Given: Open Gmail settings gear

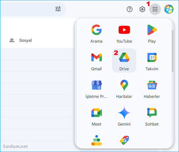Looking at the screenshot, I should [x=142, y=9].
